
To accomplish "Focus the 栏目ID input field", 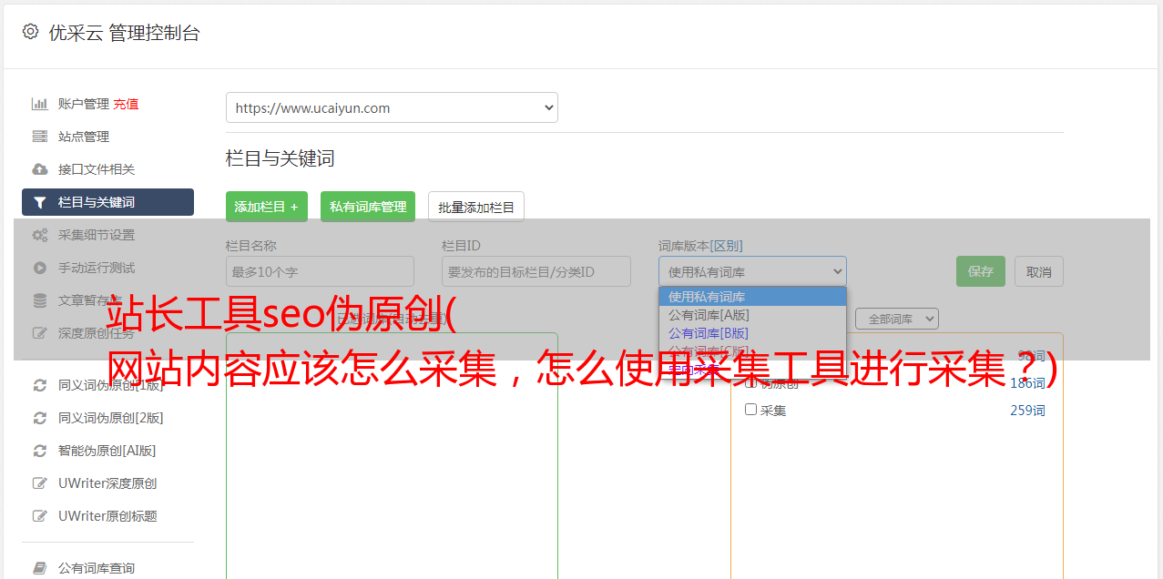I will coord(536,271).
